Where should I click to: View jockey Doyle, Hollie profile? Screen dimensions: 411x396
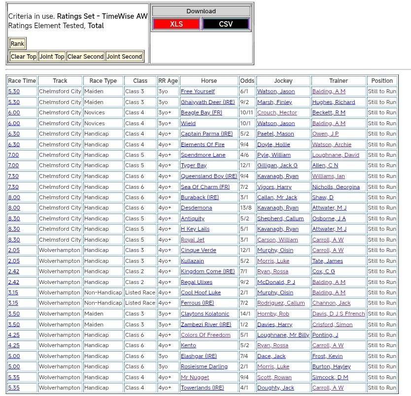pyautogui.click(x=274, y=144)
